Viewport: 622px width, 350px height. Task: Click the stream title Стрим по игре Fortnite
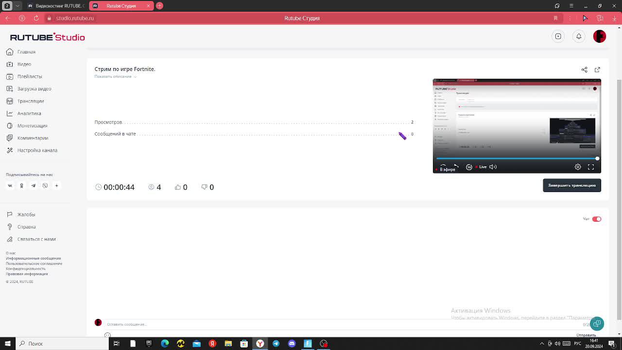(x=125, y=69)
